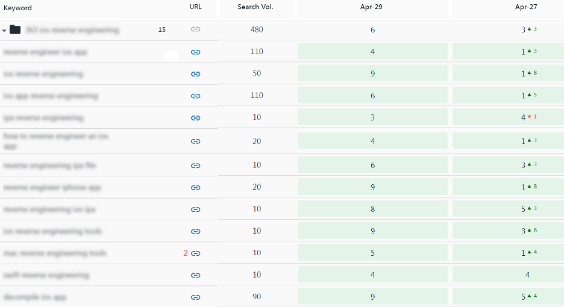The image size is (564, 307).
Task: Click search volume value 50
Action: tap(257, 73)
